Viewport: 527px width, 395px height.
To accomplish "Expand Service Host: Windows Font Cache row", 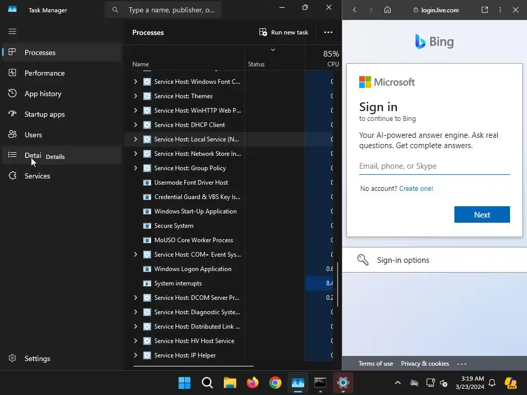I will (x=135, y=81).
